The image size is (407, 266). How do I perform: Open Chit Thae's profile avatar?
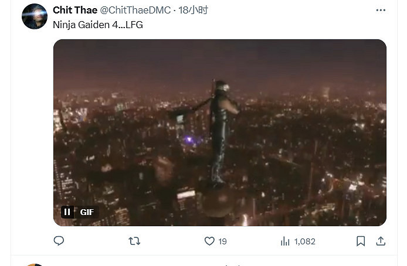34,16
